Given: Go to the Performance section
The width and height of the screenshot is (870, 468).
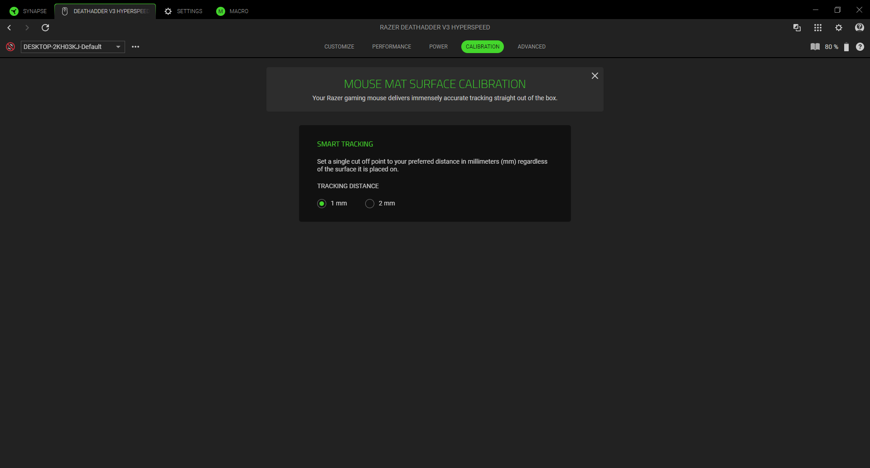Looking at the screenshot, I should [x=391, y=47].
